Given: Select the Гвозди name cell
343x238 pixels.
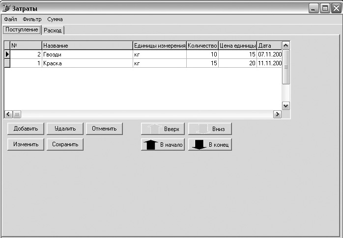Looking at the screenshot, I should (x=87, y=54).
